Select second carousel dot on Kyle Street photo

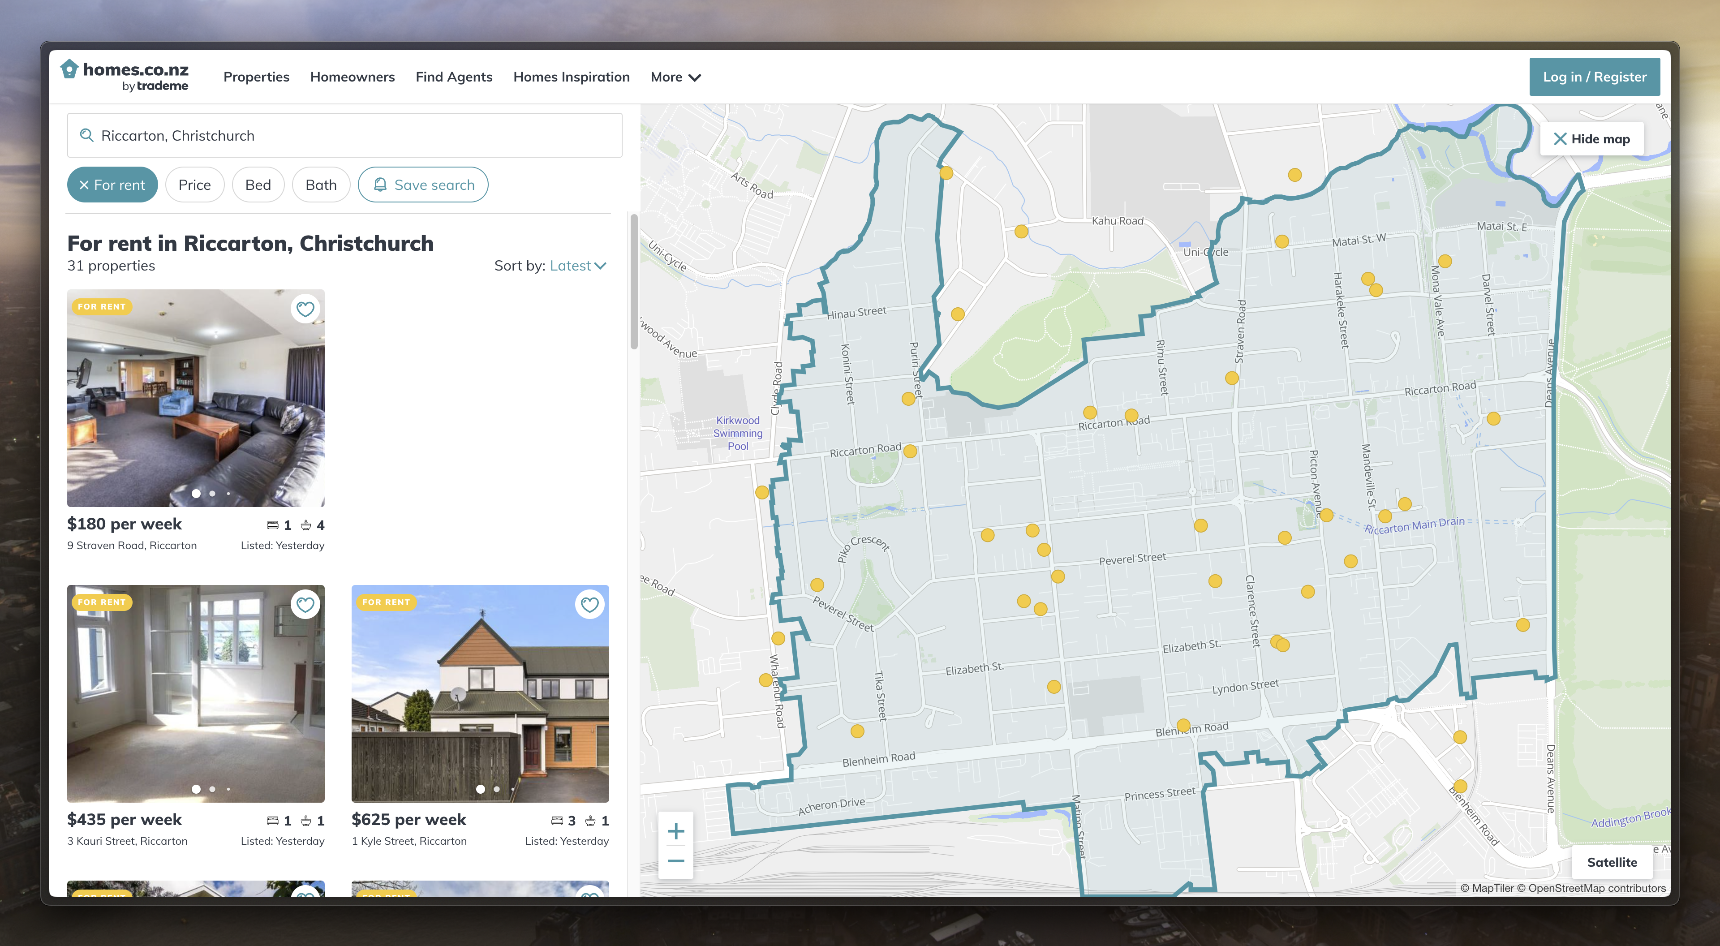point(497,789)
